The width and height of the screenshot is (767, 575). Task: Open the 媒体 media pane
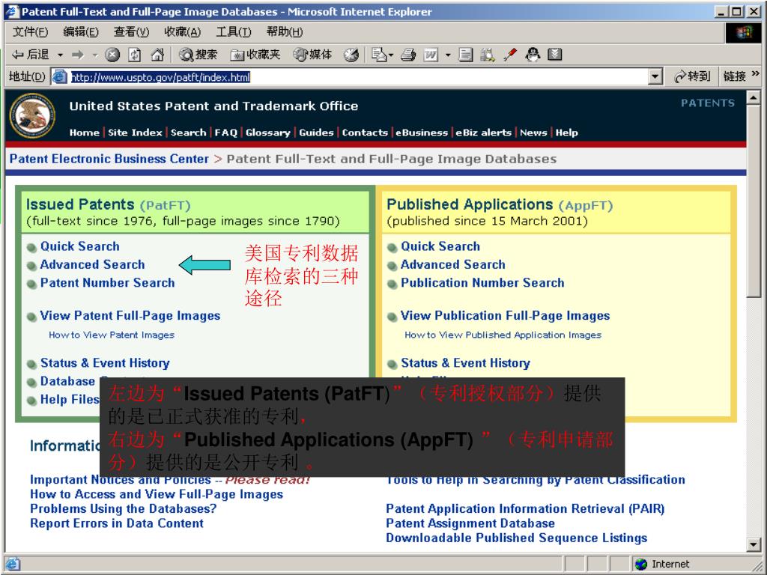pos(312,54)
